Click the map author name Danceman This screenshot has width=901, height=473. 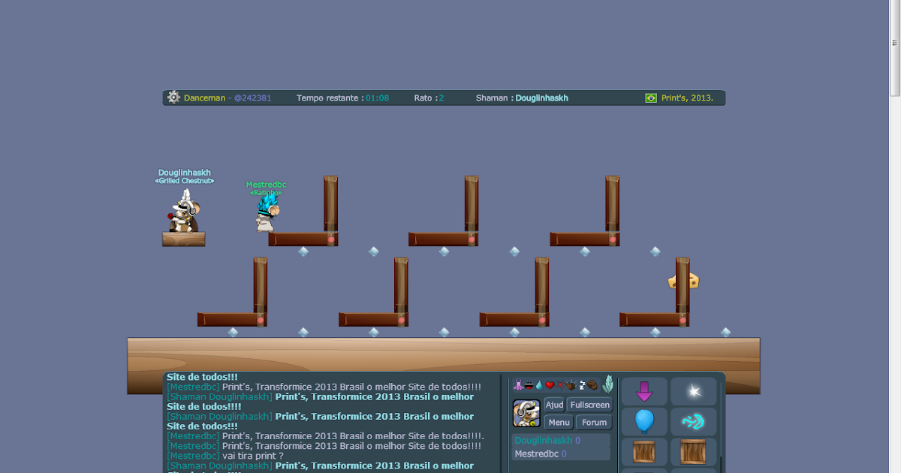click(204, 98)
